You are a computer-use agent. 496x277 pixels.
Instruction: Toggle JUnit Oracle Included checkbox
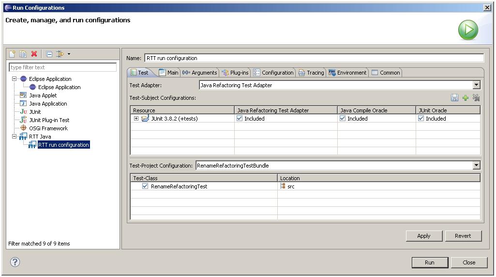tap(421, 118)
